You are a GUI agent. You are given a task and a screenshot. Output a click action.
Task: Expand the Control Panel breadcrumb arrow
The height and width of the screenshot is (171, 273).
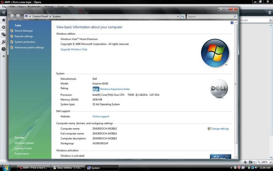[x=30, y=16]
